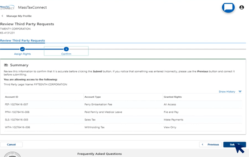
Task: Click the Account Type column header
Action: coord(93,97)
